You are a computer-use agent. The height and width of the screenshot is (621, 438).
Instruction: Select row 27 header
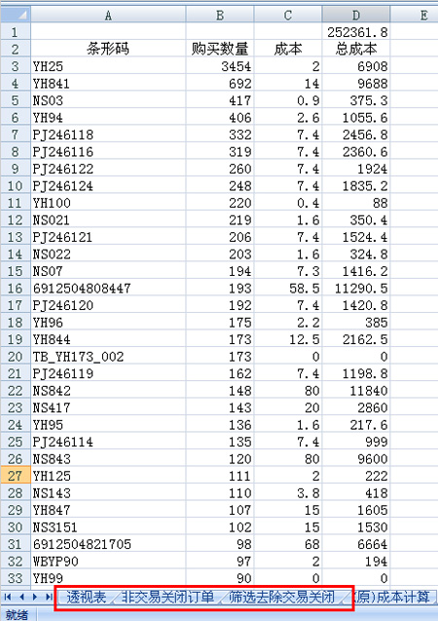click(15, 476)
